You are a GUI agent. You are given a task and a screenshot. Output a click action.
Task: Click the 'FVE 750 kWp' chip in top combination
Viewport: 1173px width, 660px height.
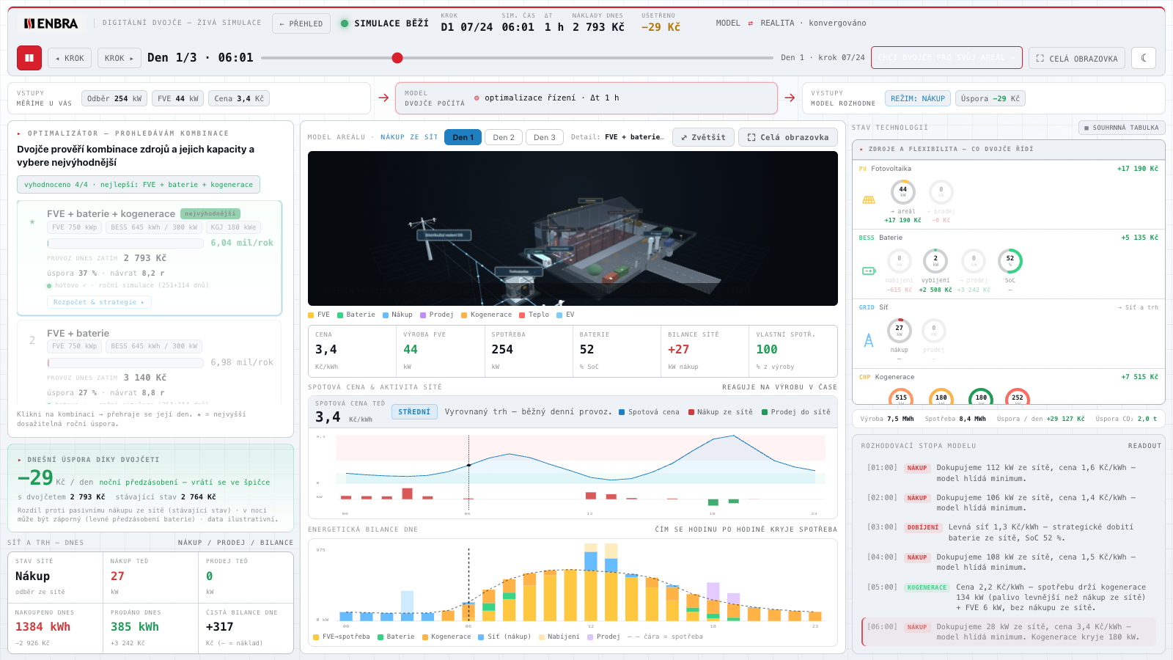pyautogui.click(x=75, y=227)
